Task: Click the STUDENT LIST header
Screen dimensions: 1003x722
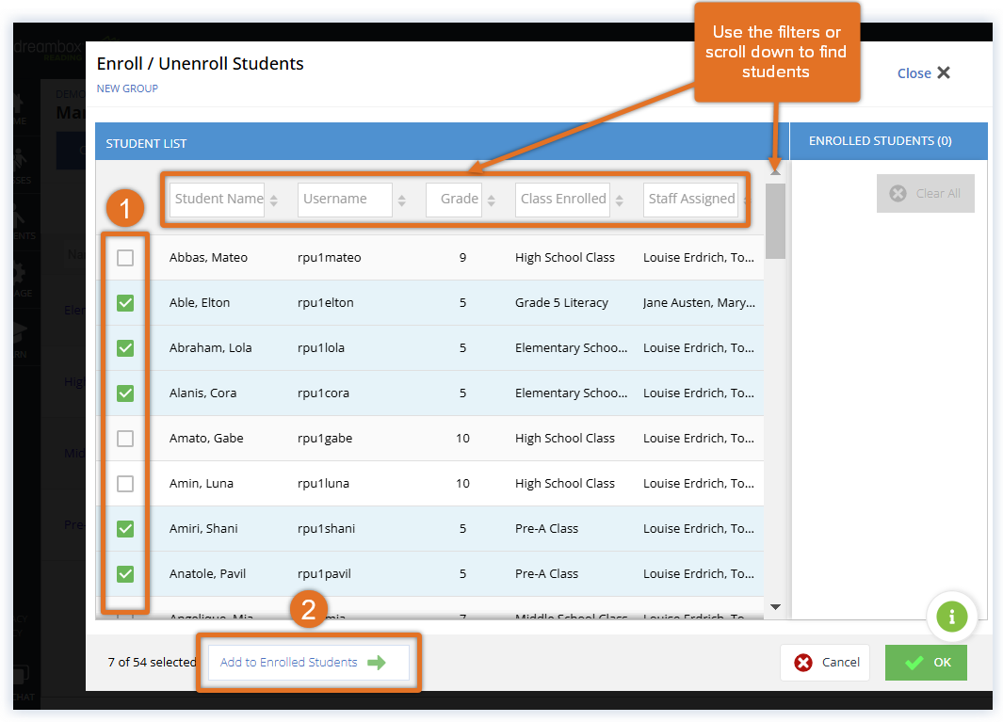Action: click(x=147, y=144)
